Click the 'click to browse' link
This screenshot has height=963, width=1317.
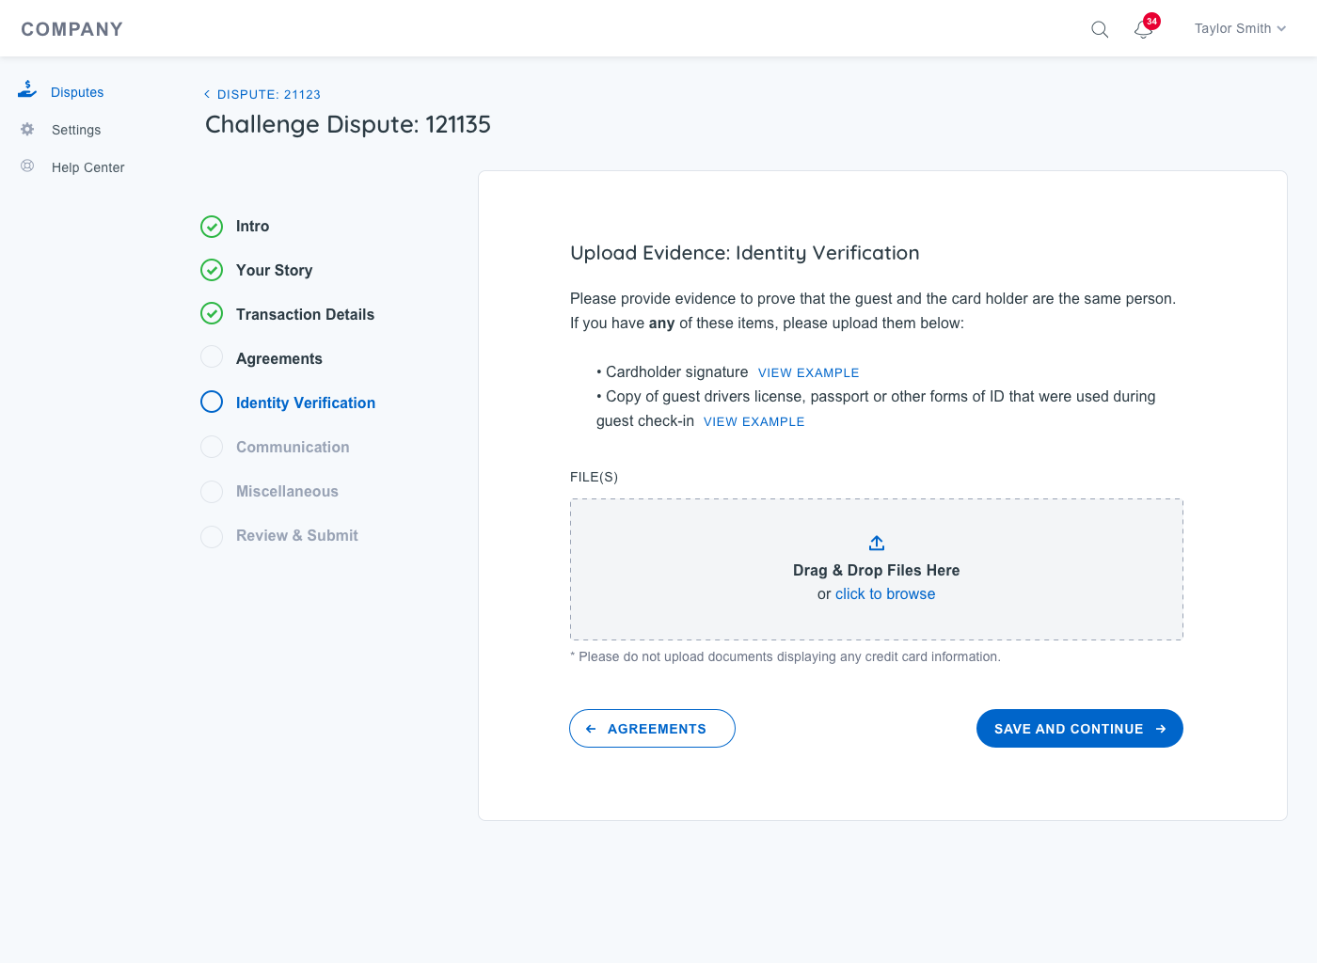(884, 594)
